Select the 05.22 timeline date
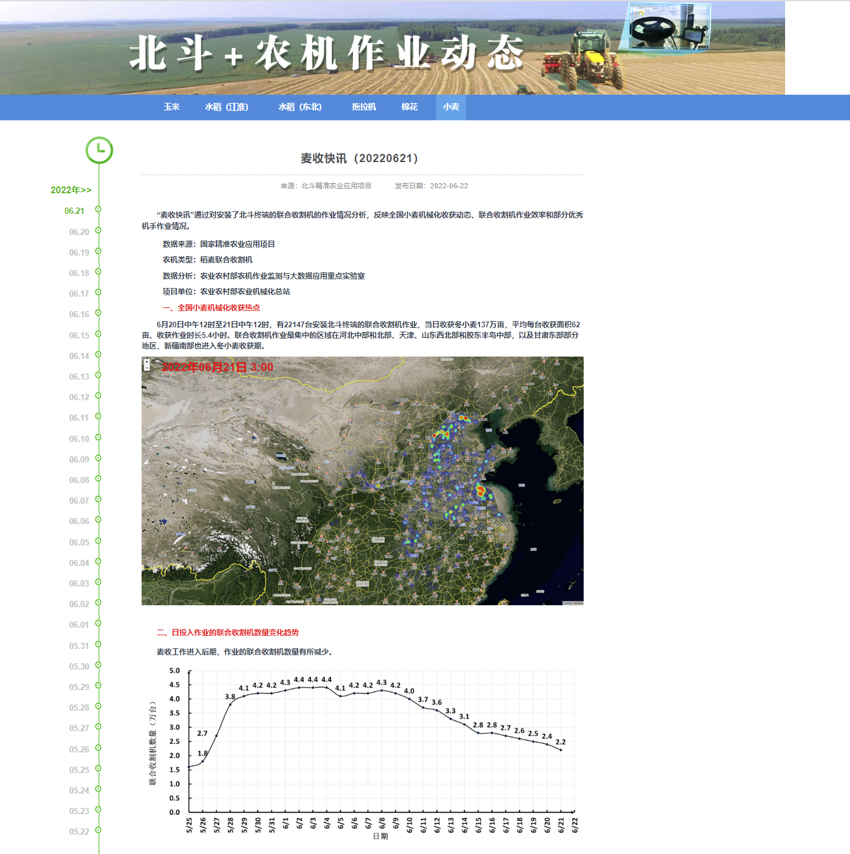Viewport: 850px width, 854px height. coord(79,832)
